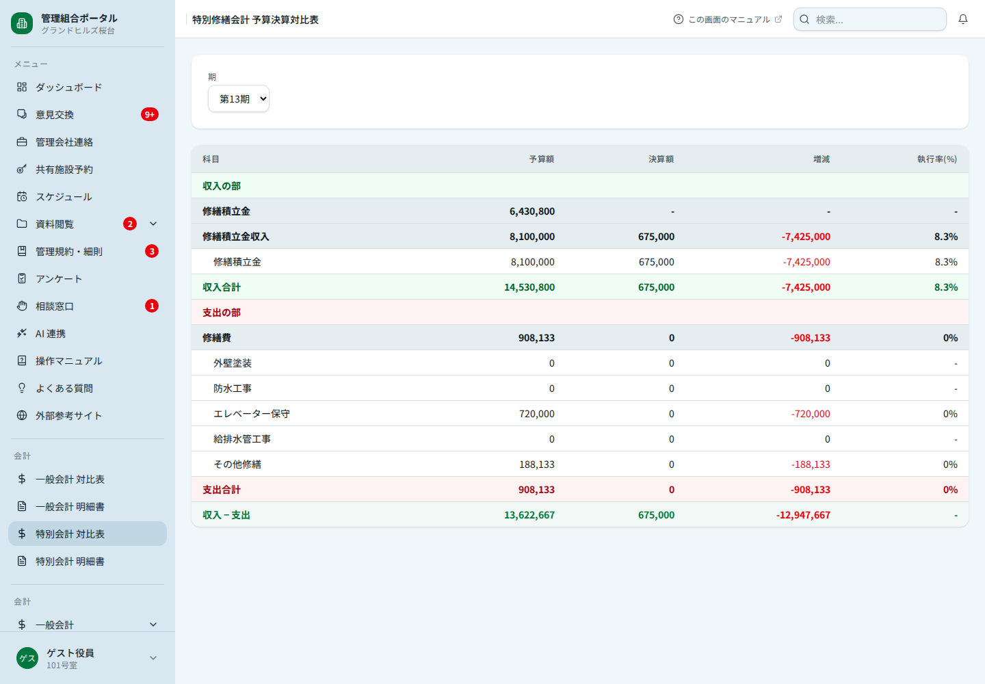The image size is (985, 684).
Task: Click the -12,947,667 difference cell
Action: (803, 514)
